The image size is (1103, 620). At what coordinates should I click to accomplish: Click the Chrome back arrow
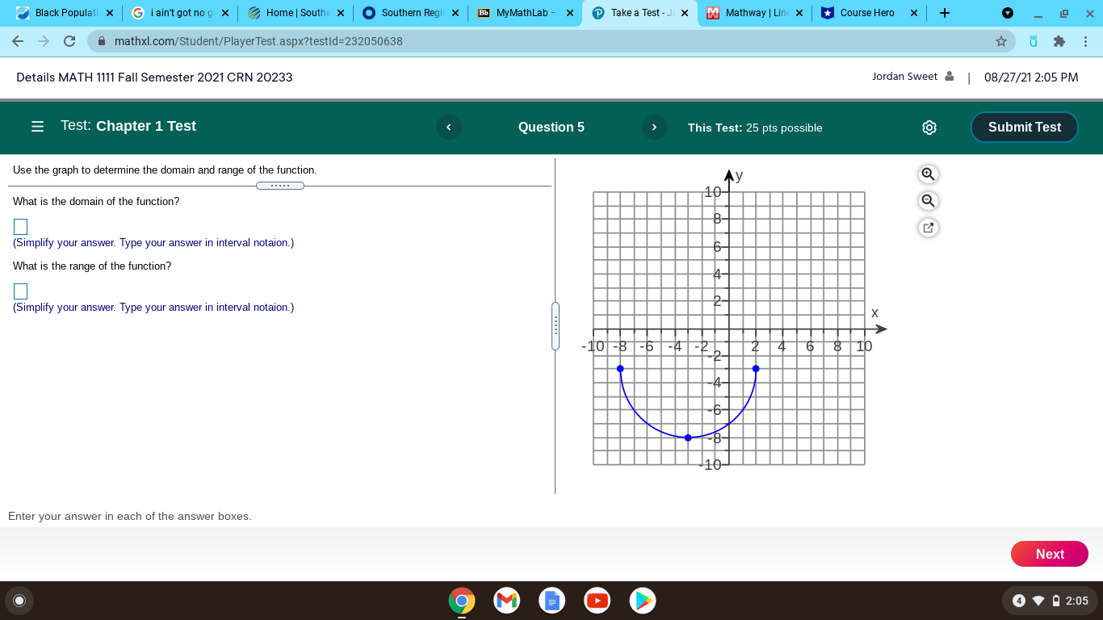(x=18, y=41)
